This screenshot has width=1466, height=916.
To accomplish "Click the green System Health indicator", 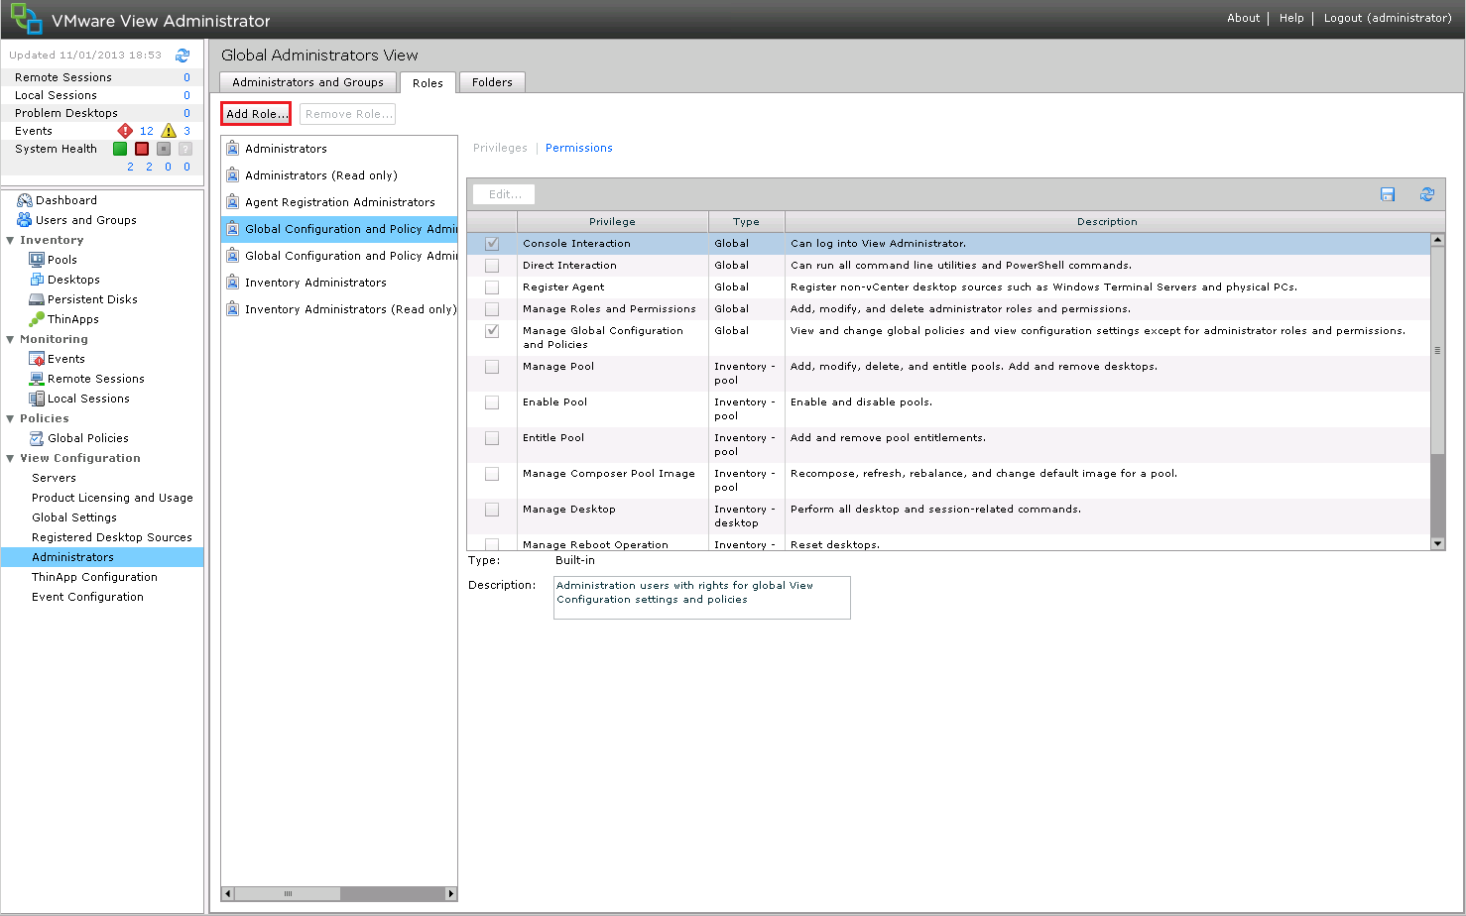I will click(x=120, y=149).
